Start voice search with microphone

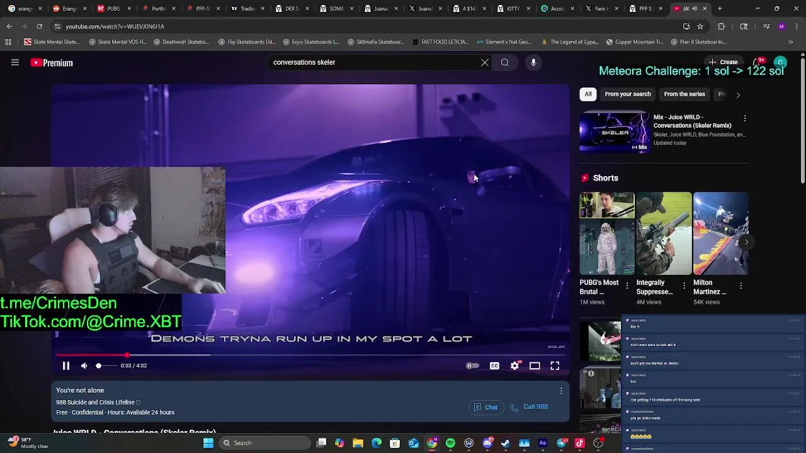pos(533,62)
